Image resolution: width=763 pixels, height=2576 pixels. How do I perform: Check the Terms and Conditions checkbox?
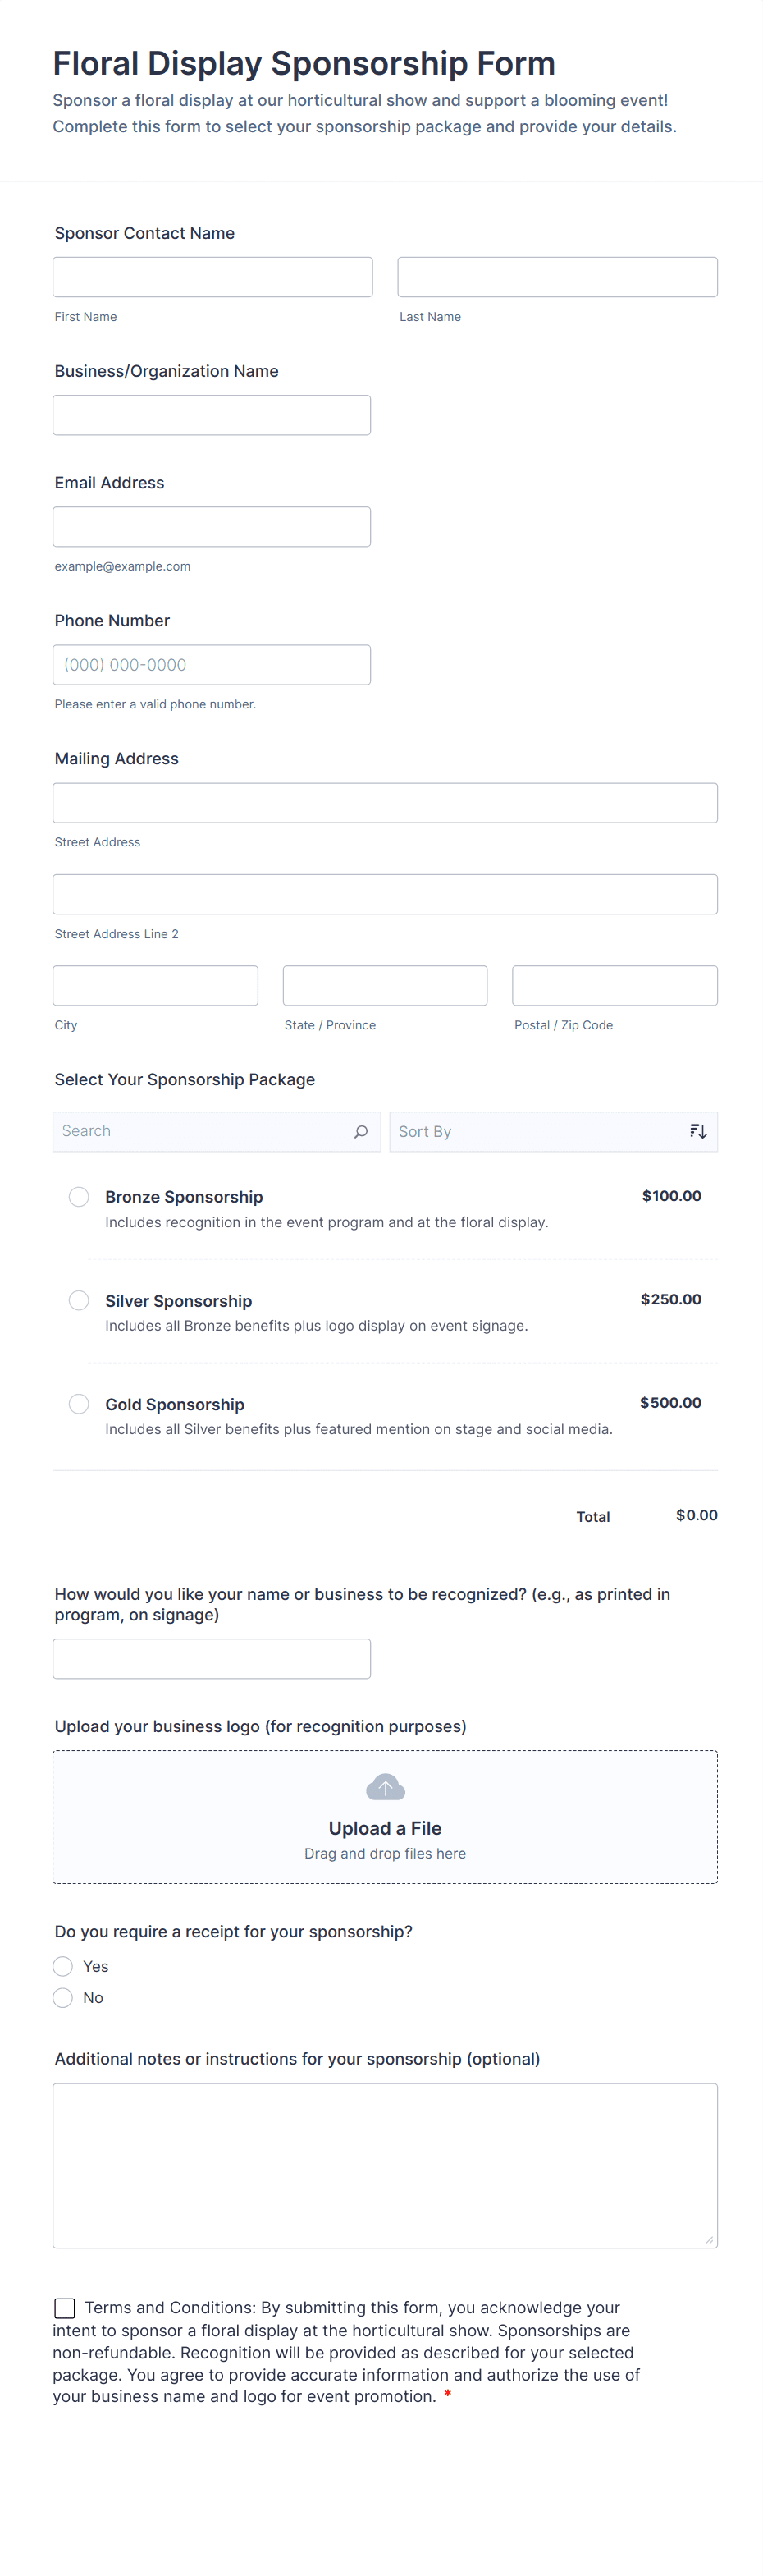(x=65, y=2308)
